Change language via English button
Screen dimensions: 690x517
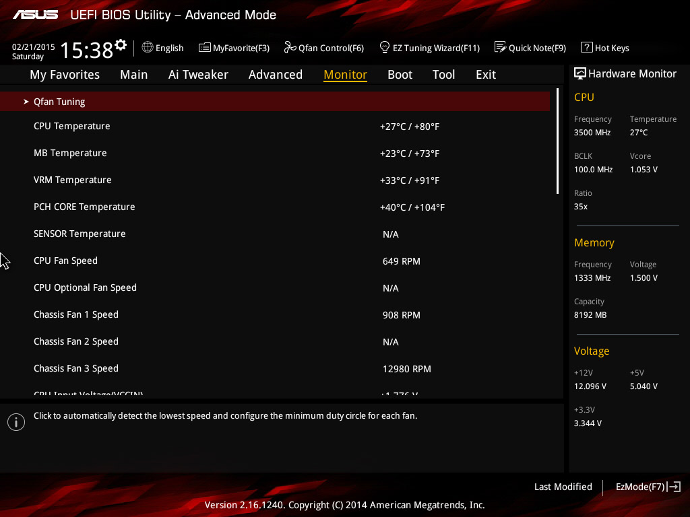click(163, 48)
